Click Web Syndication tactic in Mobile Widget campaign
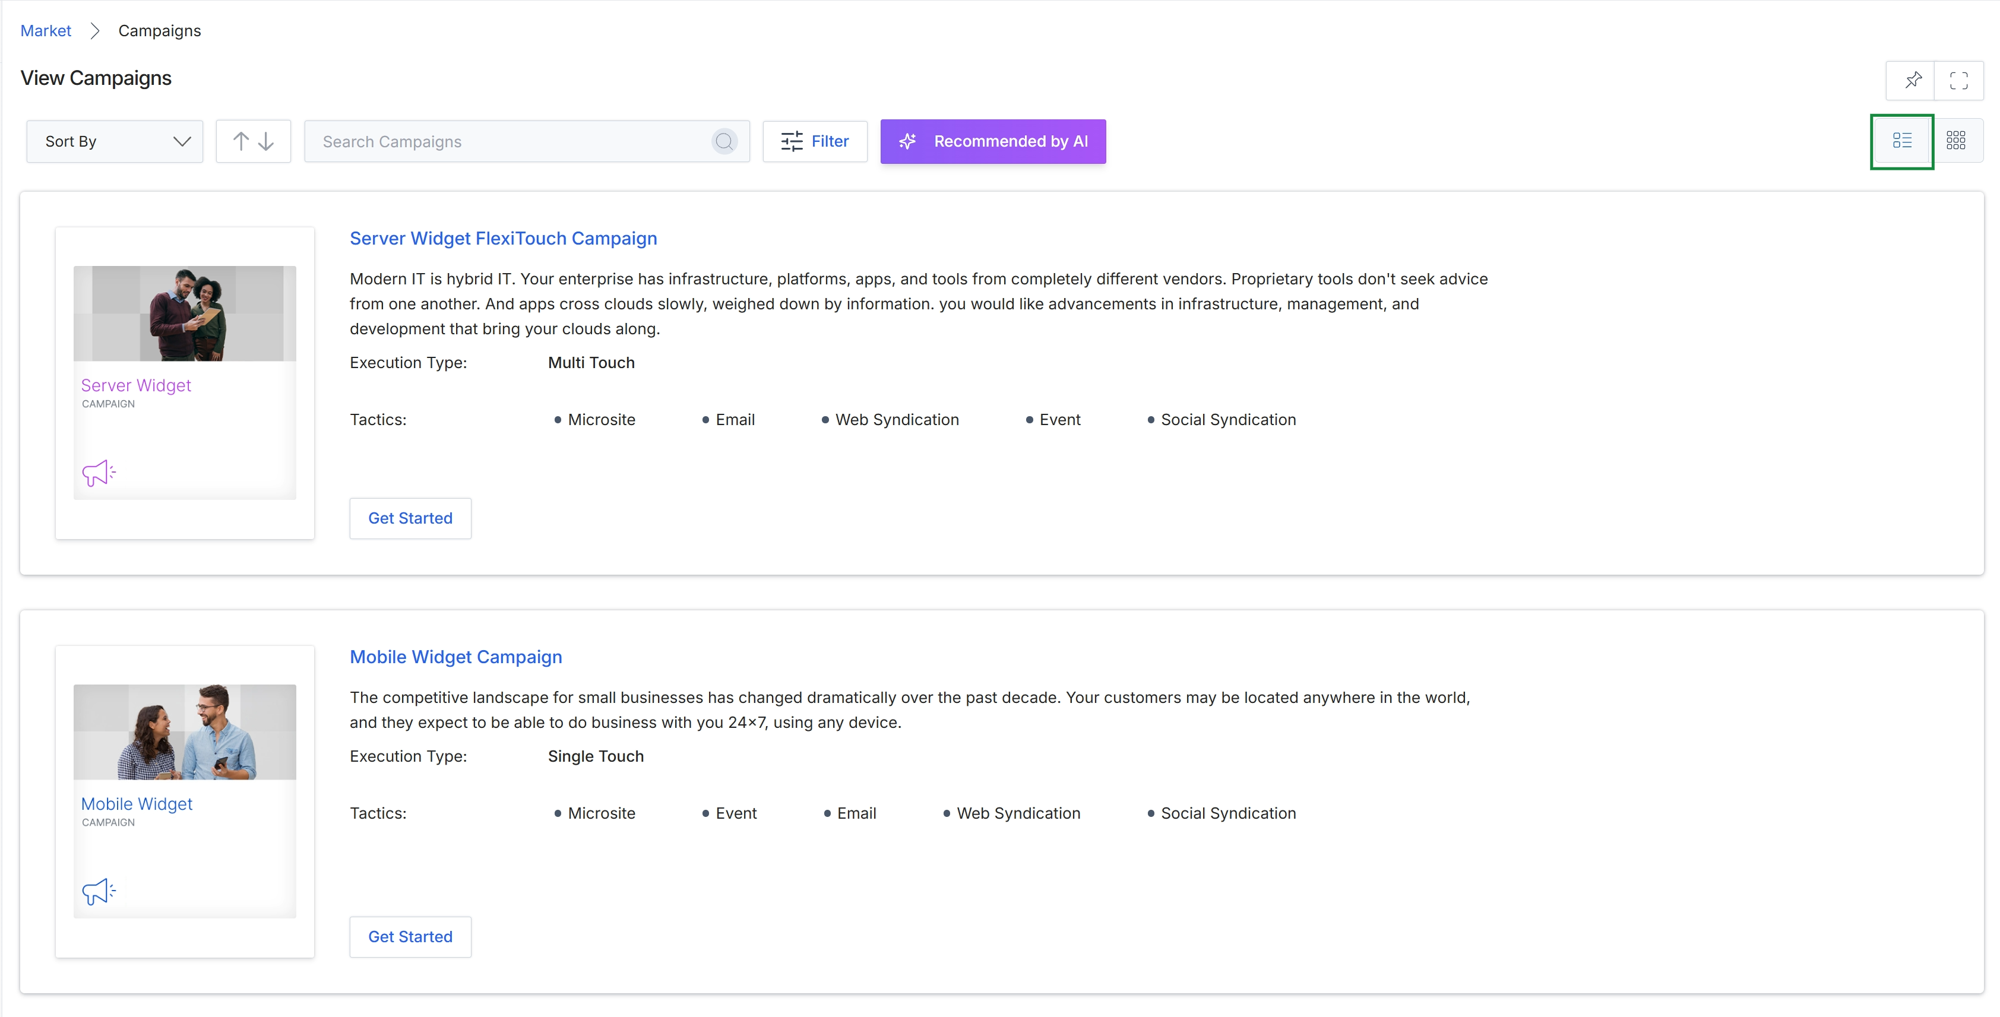 tap(1018, 813)
